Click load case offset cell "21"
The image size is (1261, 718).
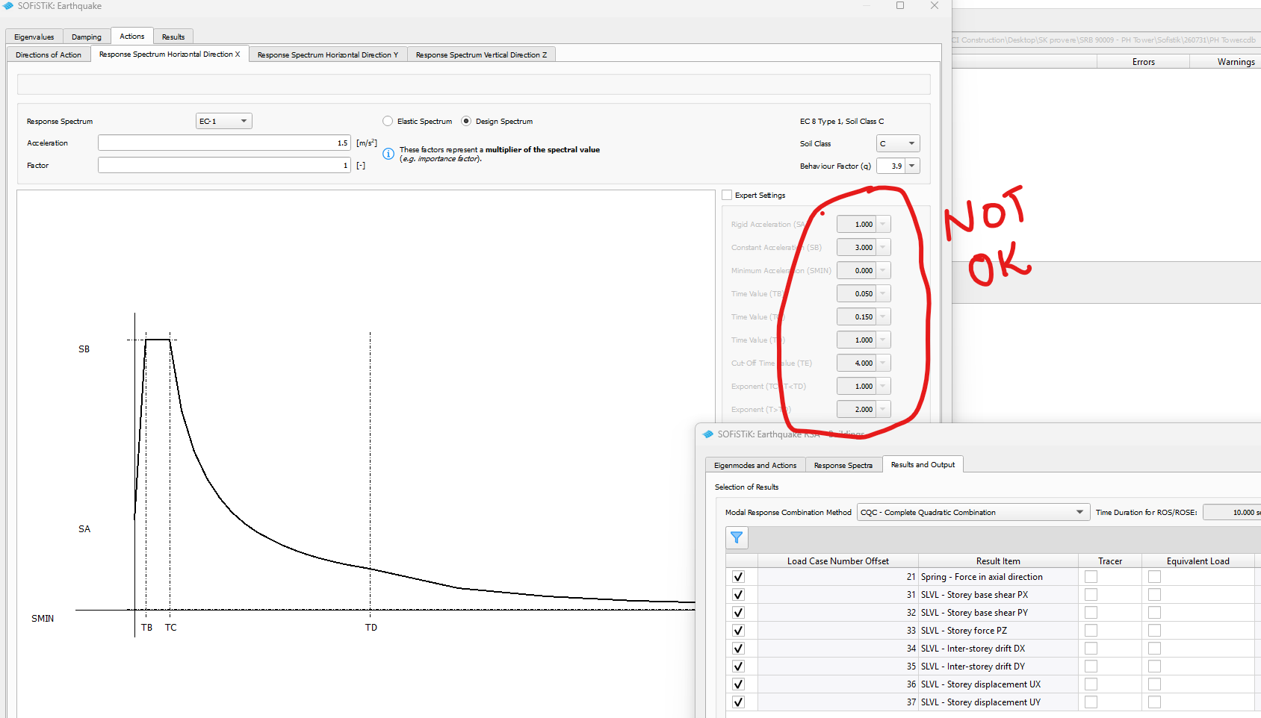point(838,577)
